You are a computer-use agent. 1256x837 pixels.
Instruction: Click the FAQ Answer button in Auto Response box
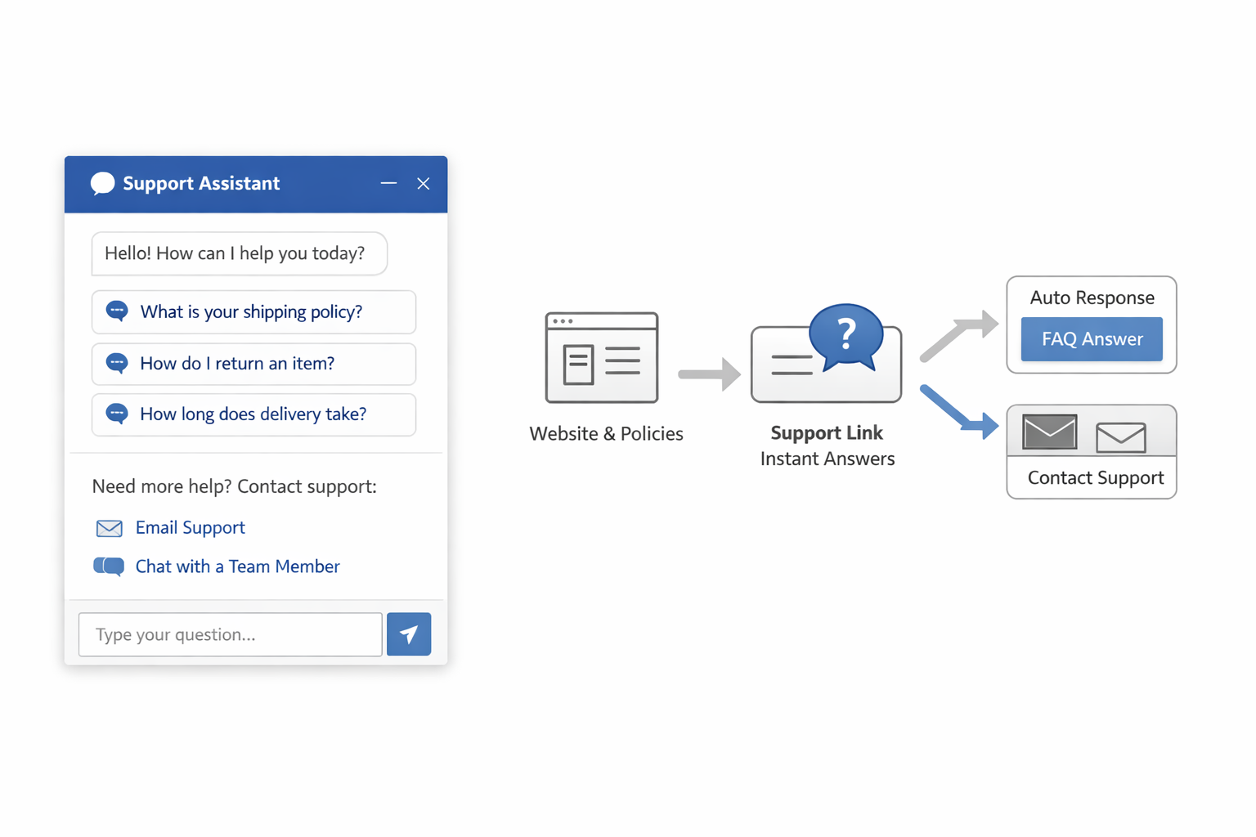point(1091,338)
